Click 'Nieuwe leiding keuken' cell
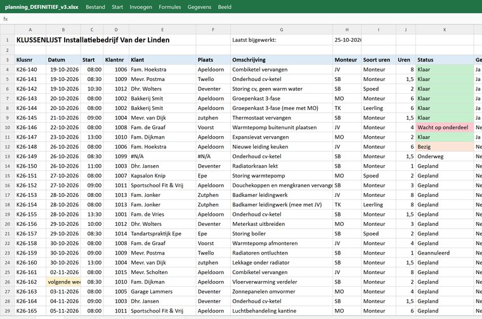The width and height of the screenshot is (482, 319). point(281,147)
